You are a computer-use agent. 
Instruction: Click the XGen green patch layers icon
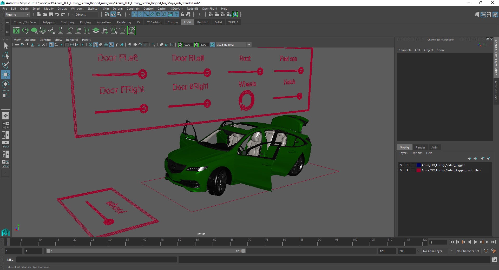click(x=96, y=31)
